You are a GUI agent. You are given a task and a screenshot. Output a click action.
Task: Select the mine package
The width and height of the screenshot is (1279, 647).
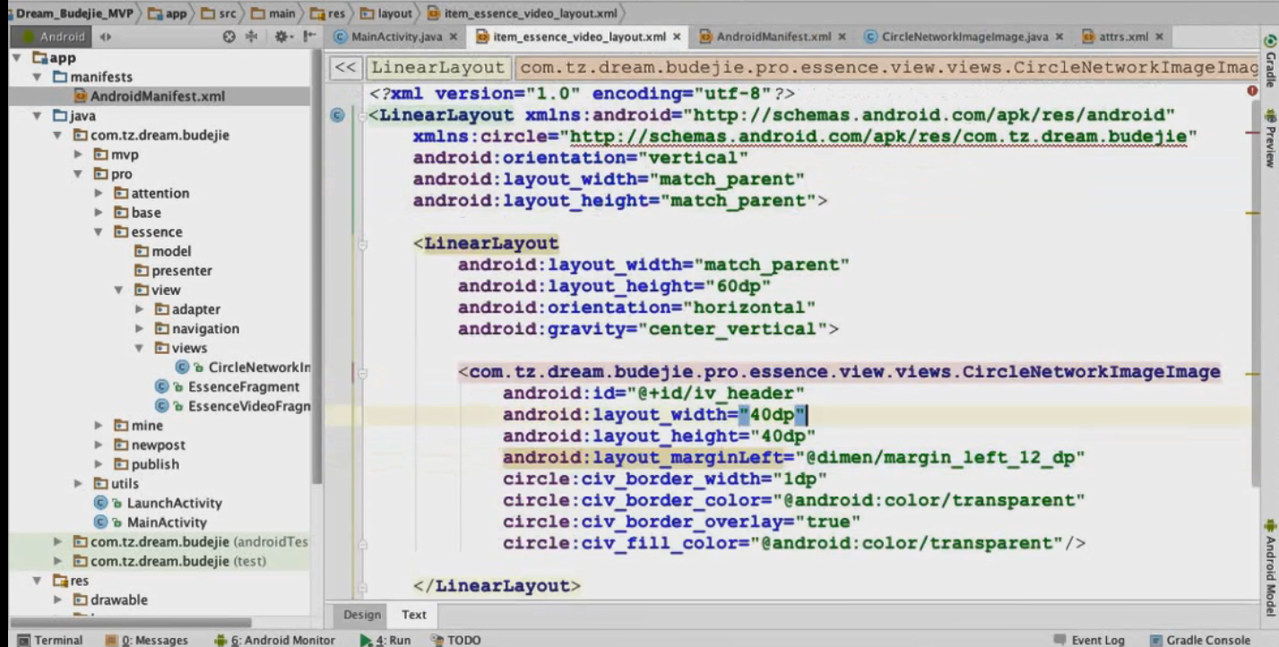(138, 426)
